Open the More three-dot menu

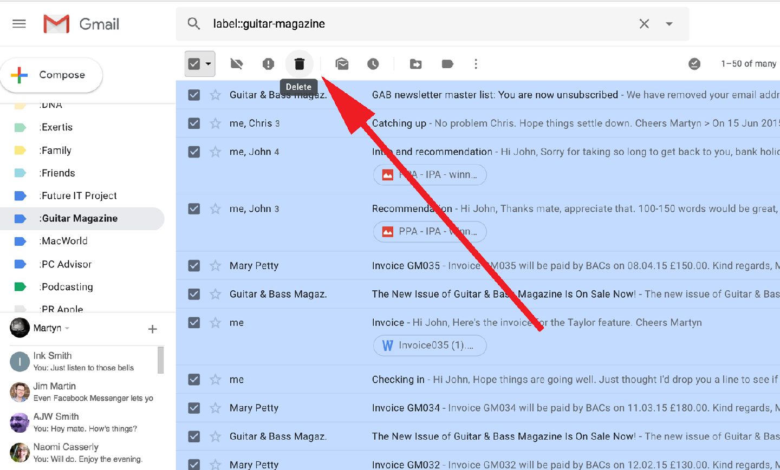476,64
